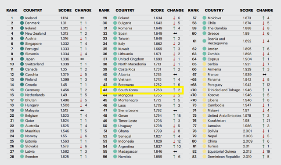Click the country name Netherlands

[35, 95]
